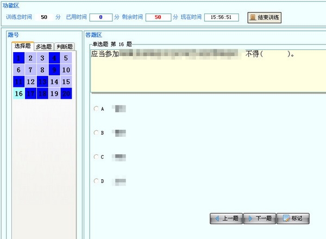The image size is (326, 239).
Task: Jump to question number 10
Action: 66,70
